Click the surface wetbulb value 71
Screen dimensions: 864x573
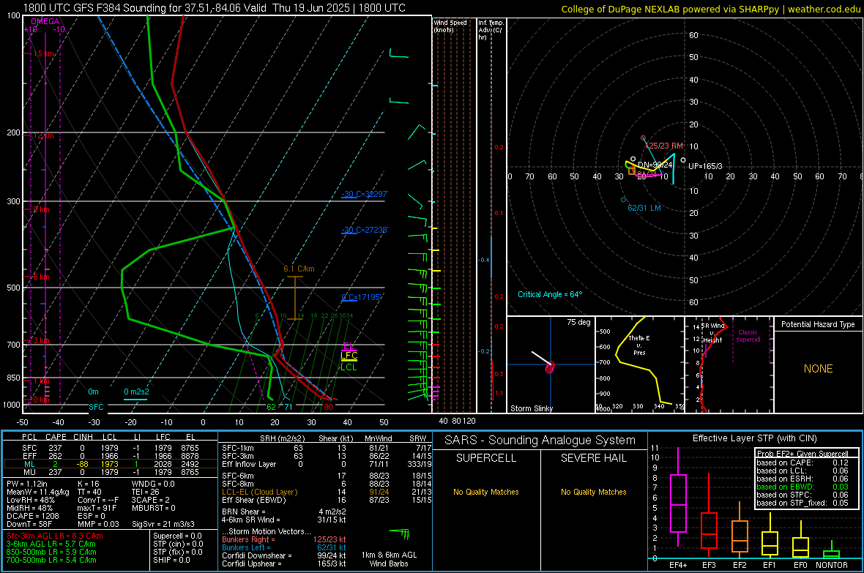pyautogui.click(x=288, y=407)
